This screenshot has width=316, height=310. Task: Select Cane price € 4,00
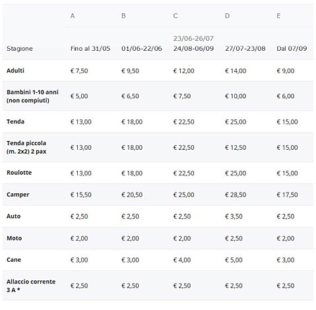pos(182,260)
